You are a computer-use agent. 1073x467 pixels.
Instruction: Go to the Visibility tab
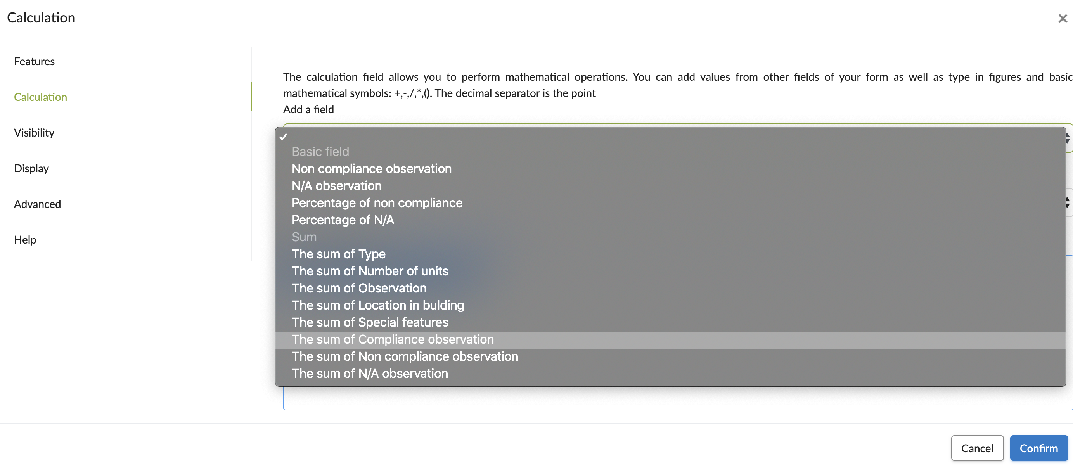(34, 133)
